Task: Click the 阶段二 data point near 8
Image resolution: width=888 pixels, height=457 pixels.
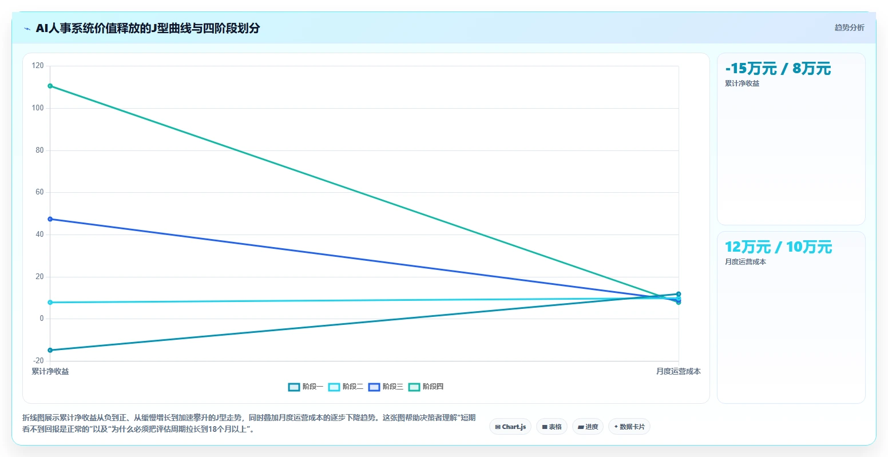Action: click(50, 303)
